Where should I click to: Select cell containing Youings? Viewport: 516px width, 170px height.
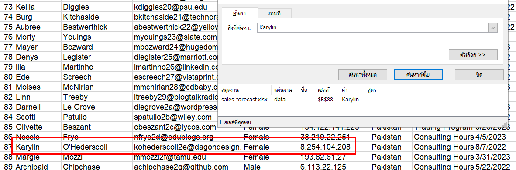click(97, 37)
